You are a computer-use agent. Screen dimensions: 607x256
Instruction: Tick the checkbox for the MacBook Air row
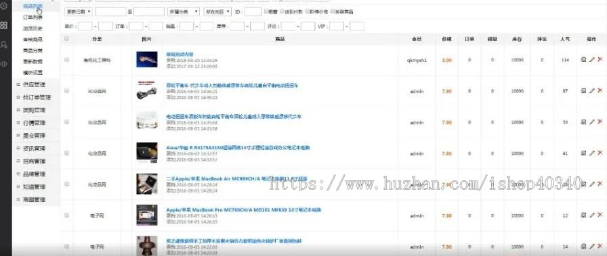(x=66, y=184)
